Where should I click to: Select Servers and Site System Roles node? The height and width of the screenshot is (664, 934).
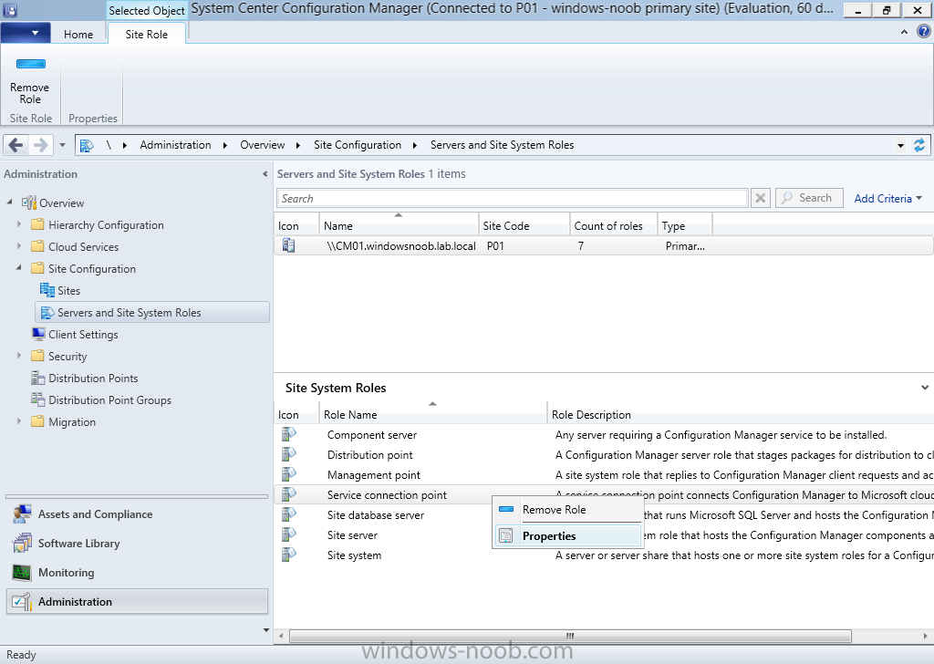pyautogui.click(x=152, y=313)
